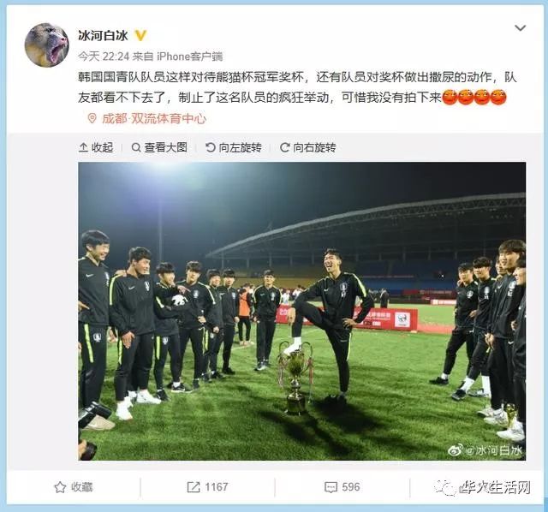
Task: Rotate the image right with 向右旋转
Action: pos(308,147)
